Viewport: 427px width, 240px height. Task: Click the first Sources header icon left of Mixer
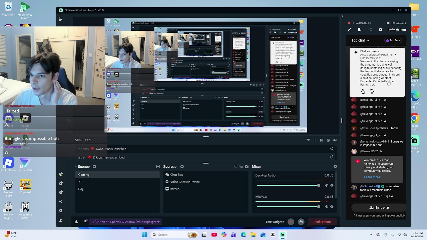(236, 167)
